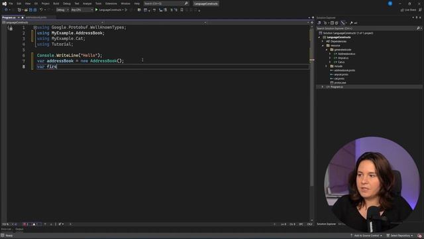Click the errors count indicator

(26, 224)
